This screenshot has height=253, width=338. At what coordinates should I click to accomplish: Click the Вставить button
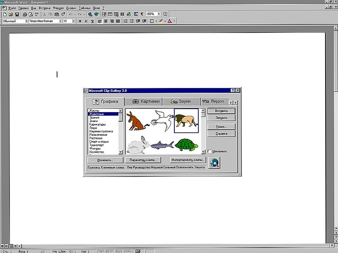221,111
